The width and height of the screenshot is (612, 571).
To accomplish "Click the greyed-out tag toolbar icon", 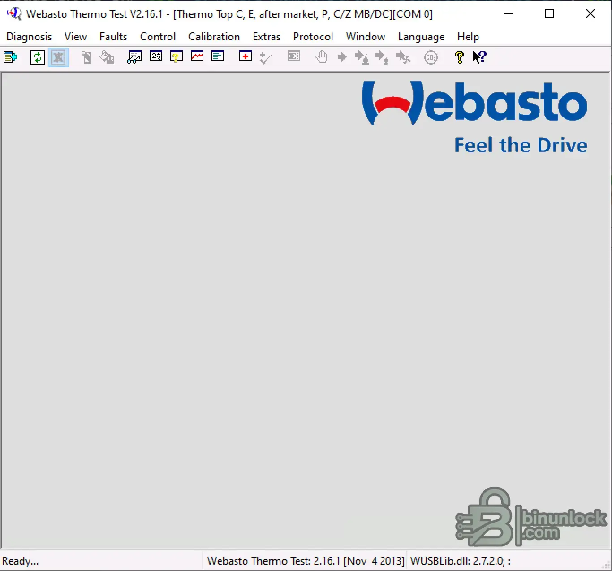I will [x=86, y=57].
